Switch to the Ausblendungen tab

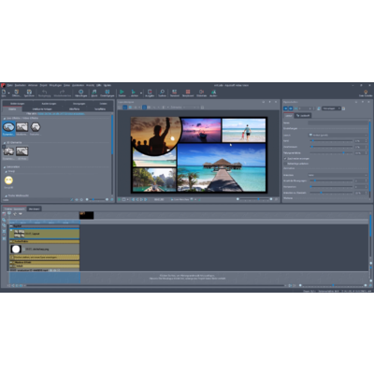pyautogui.click(x=49, y=104)
